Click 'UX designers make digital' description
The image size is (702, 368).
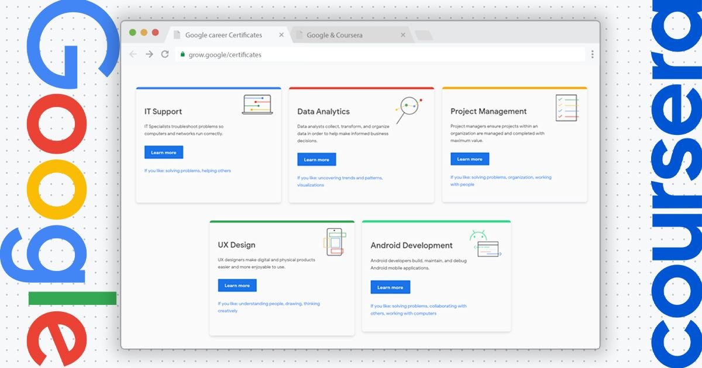point(266,263)
